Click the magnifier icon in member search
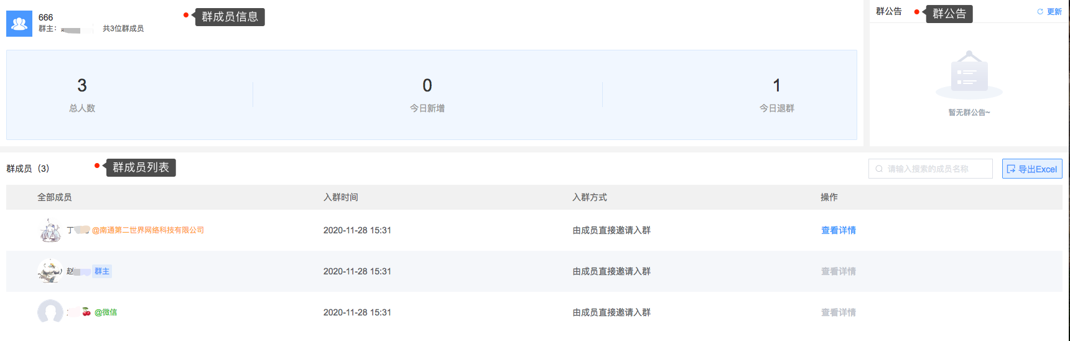This screenshot has width=1070, height=341. click(x=879, y=169)
